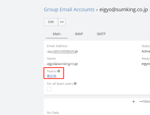Go to Group Email Accounts breadcrumb
This screenshot has width=150, height=115.
69,10
